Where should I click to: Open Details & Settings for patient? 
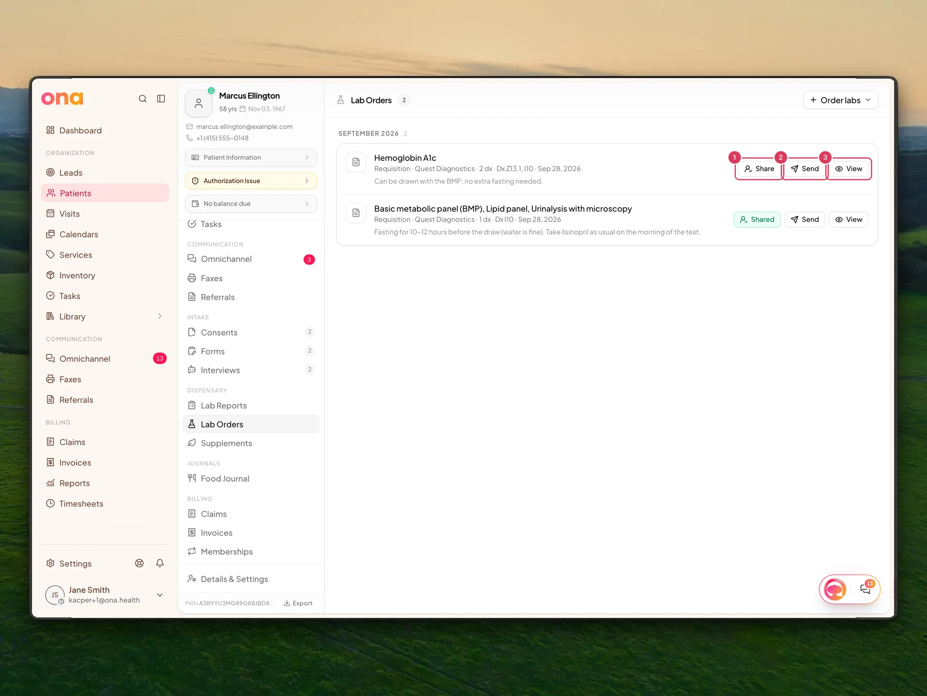point(251,579)
